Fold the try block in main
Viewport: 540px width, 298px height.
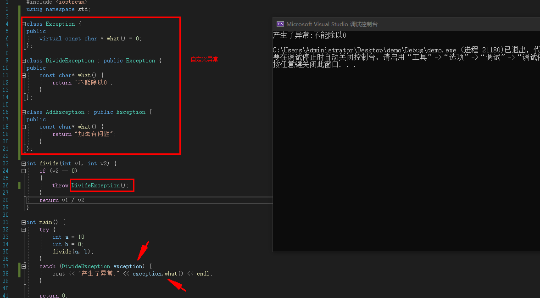point(24,230)
